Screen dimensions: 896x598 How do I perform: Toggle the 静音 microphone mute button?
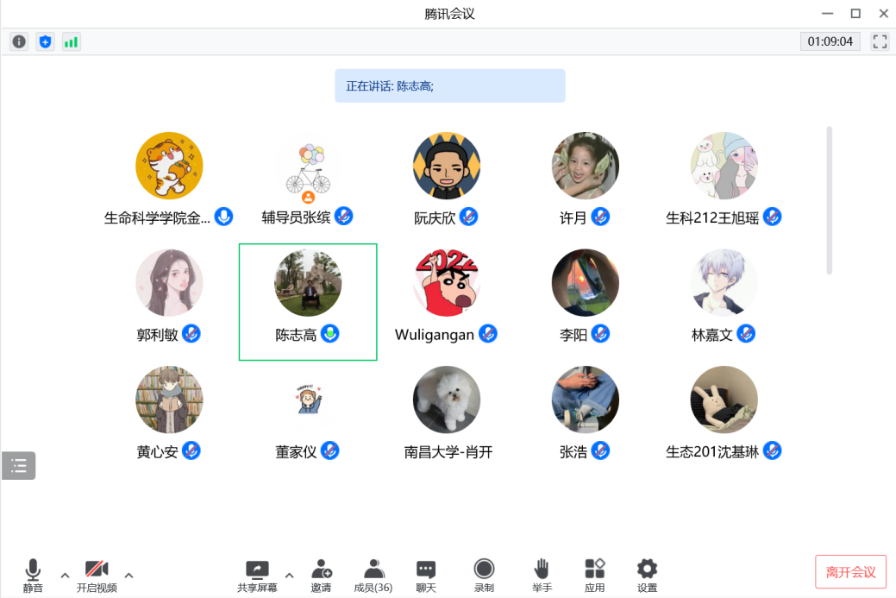33,575
